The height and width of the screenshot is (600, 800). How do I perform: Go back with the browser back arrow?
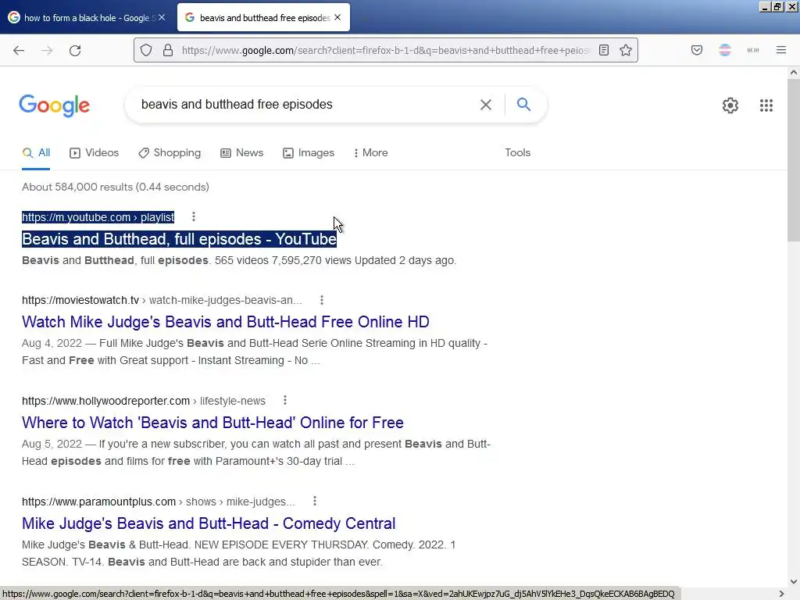coord(19,50)
